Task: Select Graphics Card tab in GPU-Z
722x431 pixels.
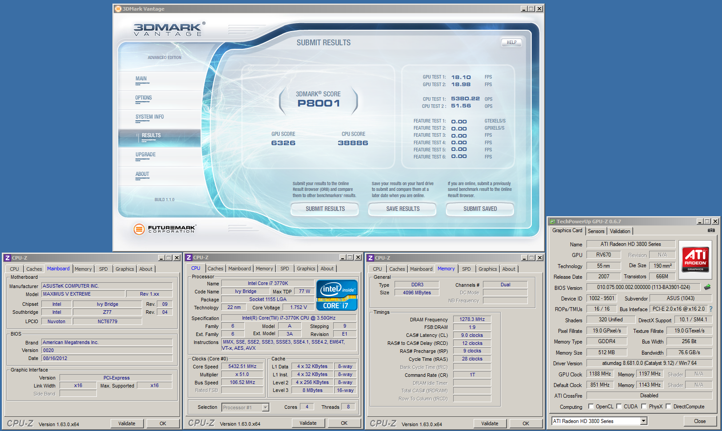Action: click(567, 230)
